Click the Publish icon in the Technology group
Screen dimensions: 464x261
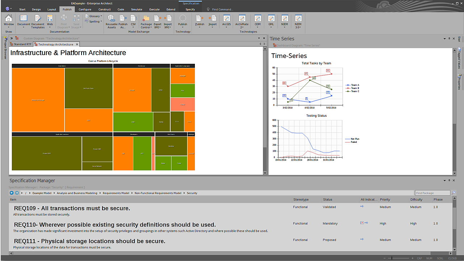[x=183, y=18]
